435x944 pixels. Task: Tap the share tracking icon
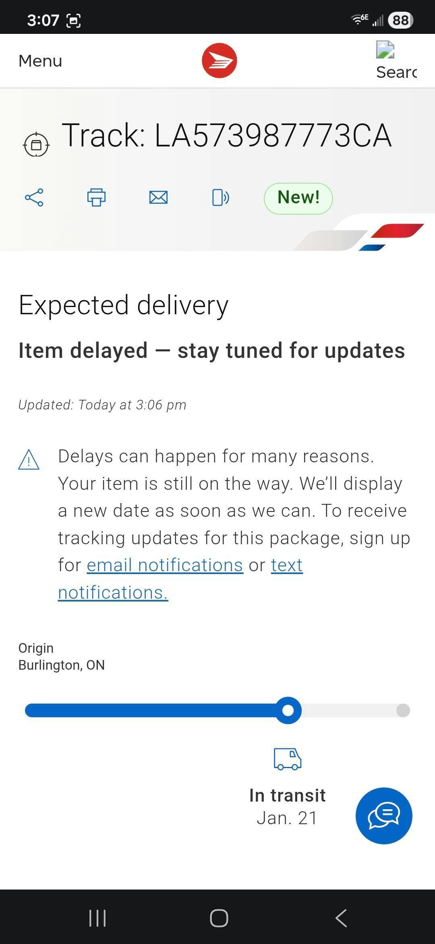point(34,198)
